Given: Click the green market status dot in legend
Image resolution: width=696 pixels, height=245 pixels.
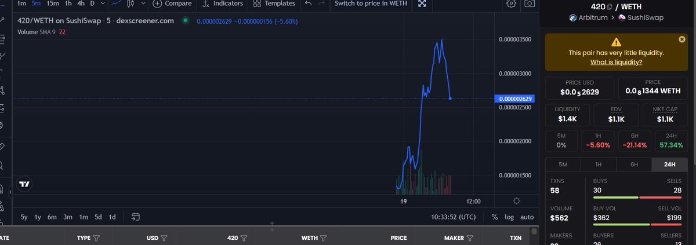Looking at the screenshot, I should tap(185, 20).
